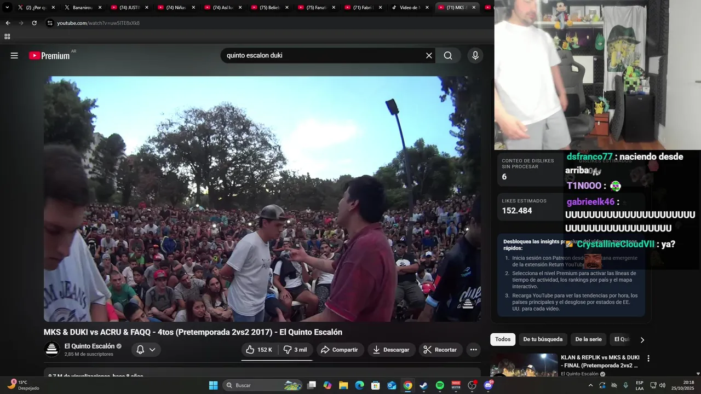The width and height of the screenshot is (701, 394).
Task: Open Spotify from the taskbar
Action: (440, 385)
